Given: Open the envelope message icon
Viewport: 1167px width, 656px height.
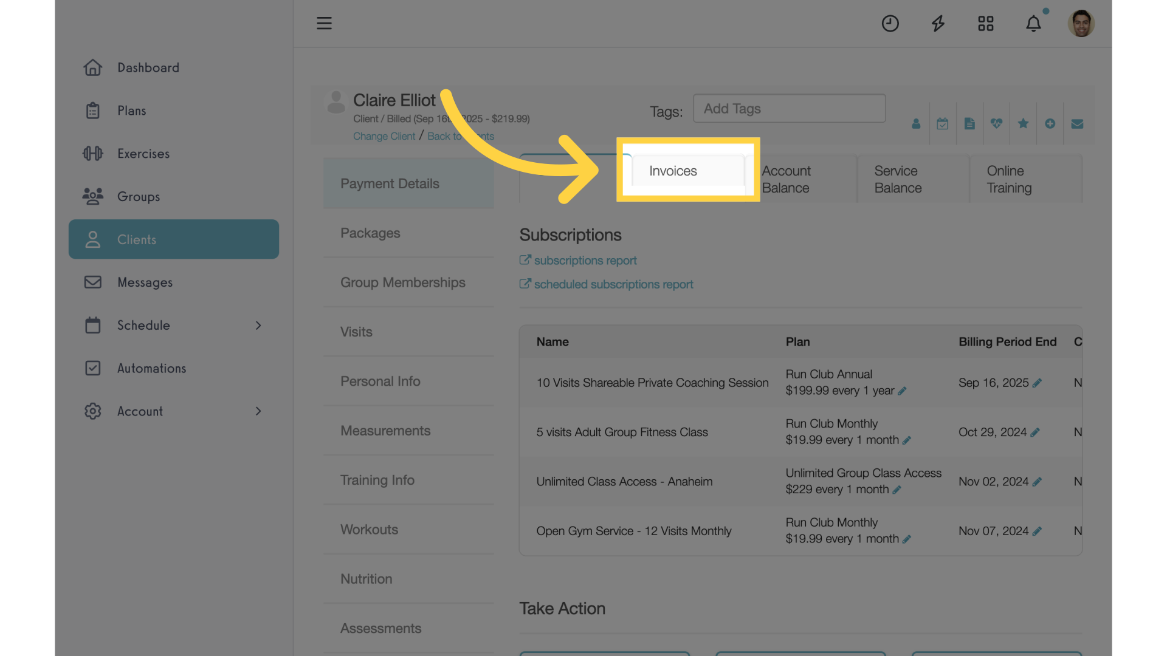Looking at the screenshot, I should [1077, 124].
